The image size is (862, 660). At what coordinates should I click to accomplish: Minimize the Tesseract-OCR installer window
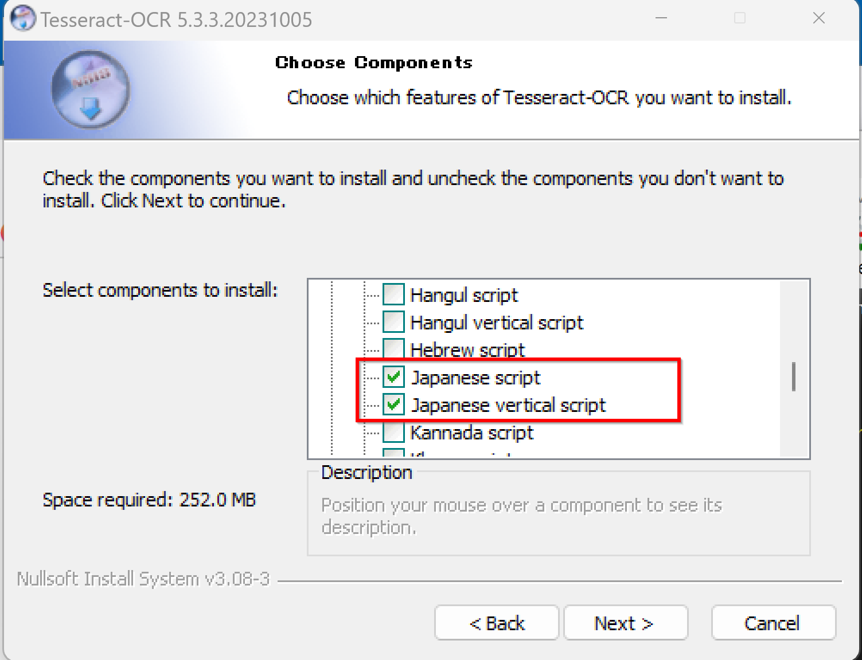coord(661,18)
